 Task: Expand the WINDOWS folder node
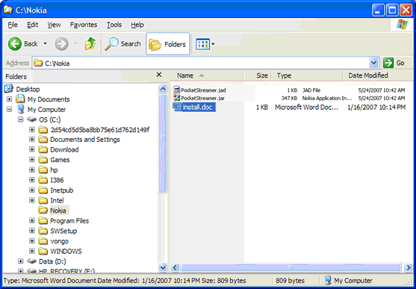pos(32,251)
